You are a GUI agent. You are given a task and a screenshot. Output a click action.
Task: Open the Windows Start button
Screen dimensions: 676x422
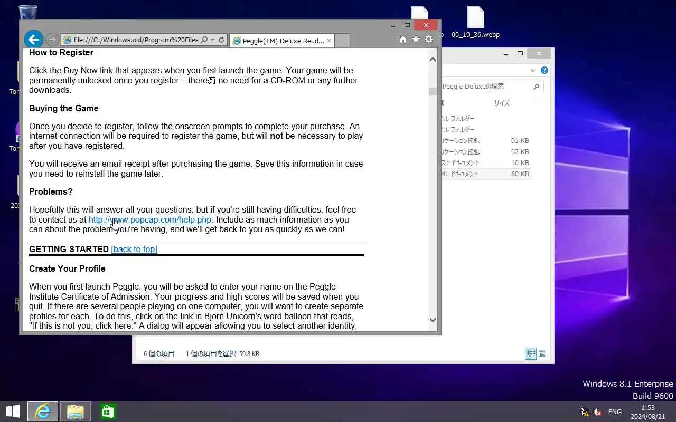click(13, 411)
